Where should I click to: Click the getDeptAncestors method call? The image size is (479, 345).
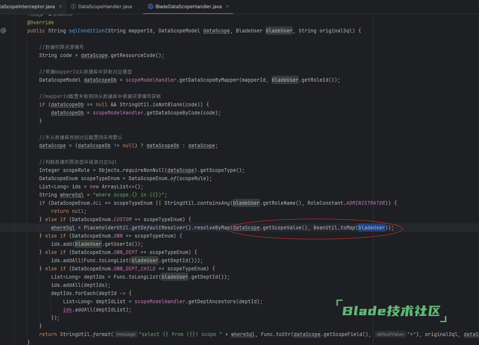click(x=214, y=301)
